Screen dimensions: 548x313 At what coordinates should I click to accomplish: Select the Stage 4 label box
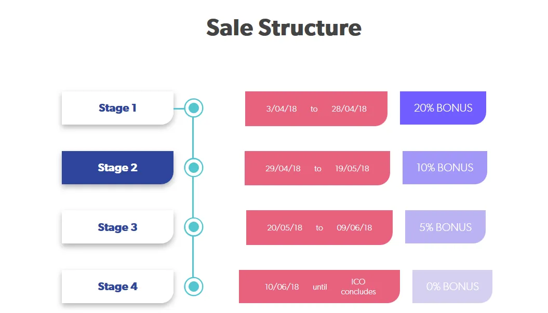[x=117, y=287]
